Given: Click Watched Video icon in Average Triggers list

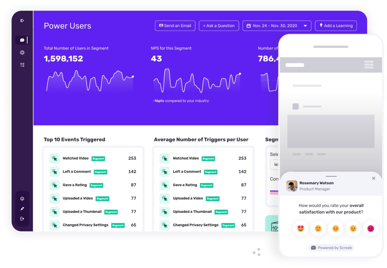Looking at the screenshot, I should [165, 158].
